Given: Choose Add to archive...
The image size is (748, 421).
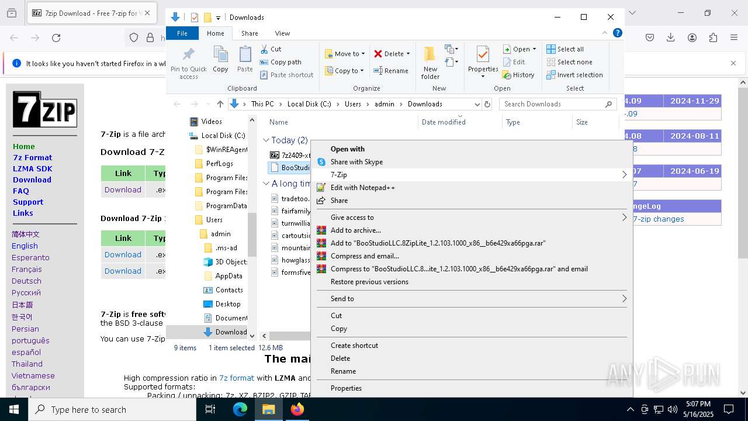Looking at the screenshot, I should click(x=472, y=230).
